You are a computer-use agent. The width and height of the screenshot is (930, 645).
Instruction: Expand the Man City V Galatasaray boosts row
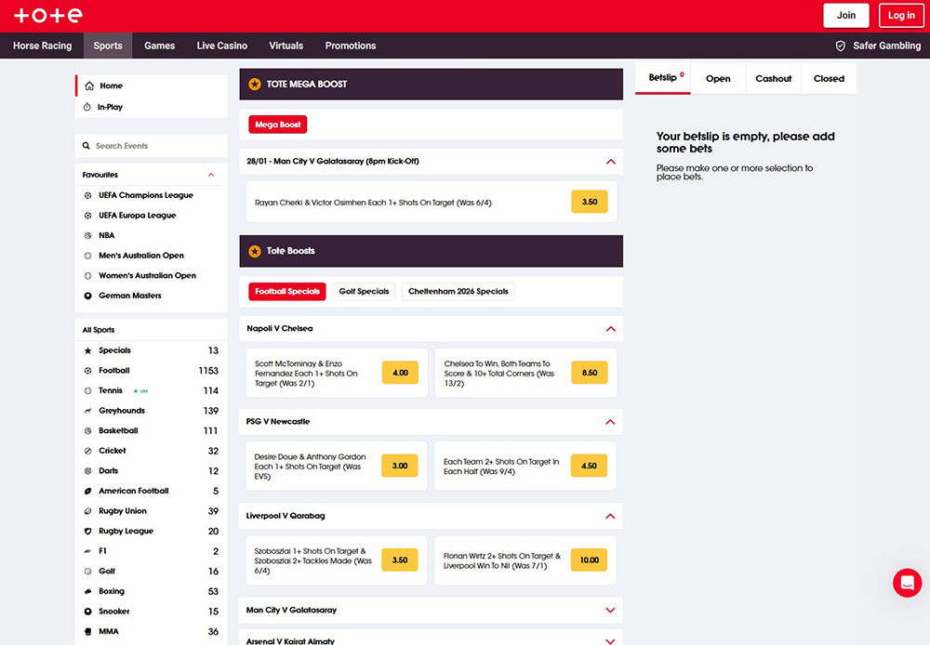tap(610, 611)
